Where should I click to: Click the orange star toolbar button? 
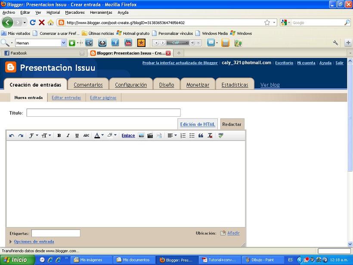point(141,43)
